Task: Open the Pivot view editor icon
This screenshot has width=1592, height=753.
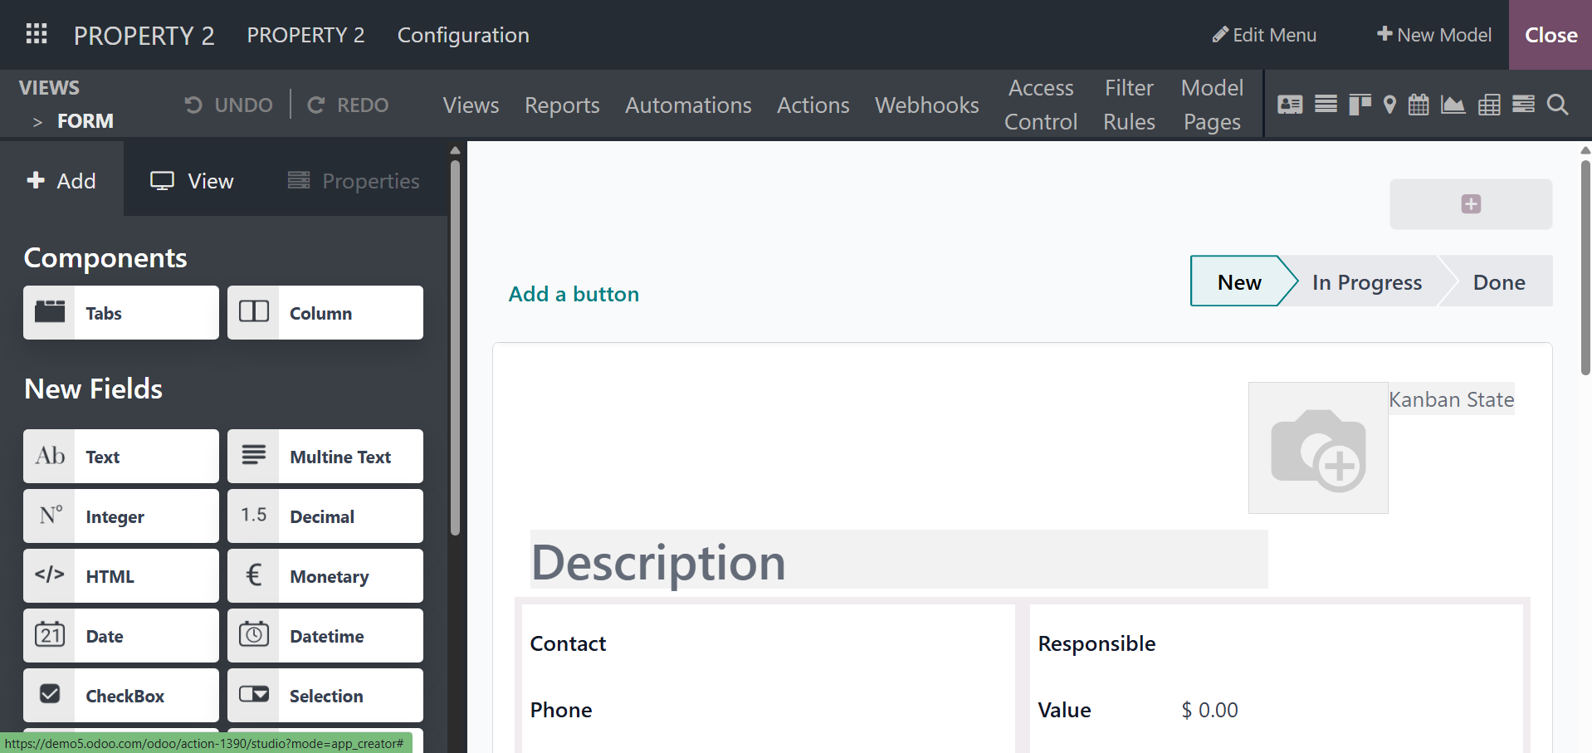Action: 1489,105
